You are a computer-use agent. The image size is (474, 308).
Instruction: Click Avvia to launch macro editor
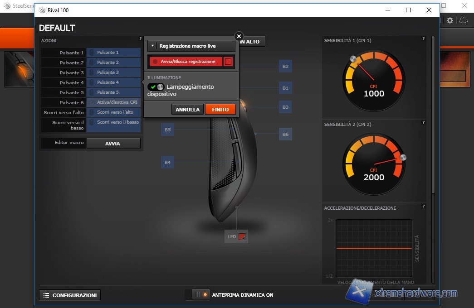(x=113, y=143)
